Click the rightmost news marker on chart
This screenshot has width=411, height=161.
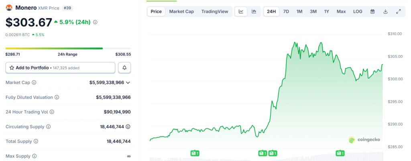pos(340,153)
